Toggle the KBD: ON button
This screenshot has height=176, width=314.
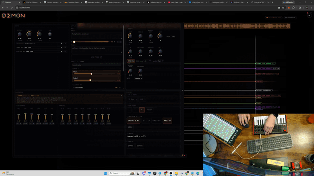(167, 121)
